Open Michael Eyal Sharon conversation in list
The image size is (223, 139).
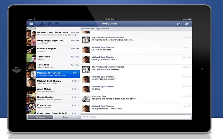click(53, 82)
